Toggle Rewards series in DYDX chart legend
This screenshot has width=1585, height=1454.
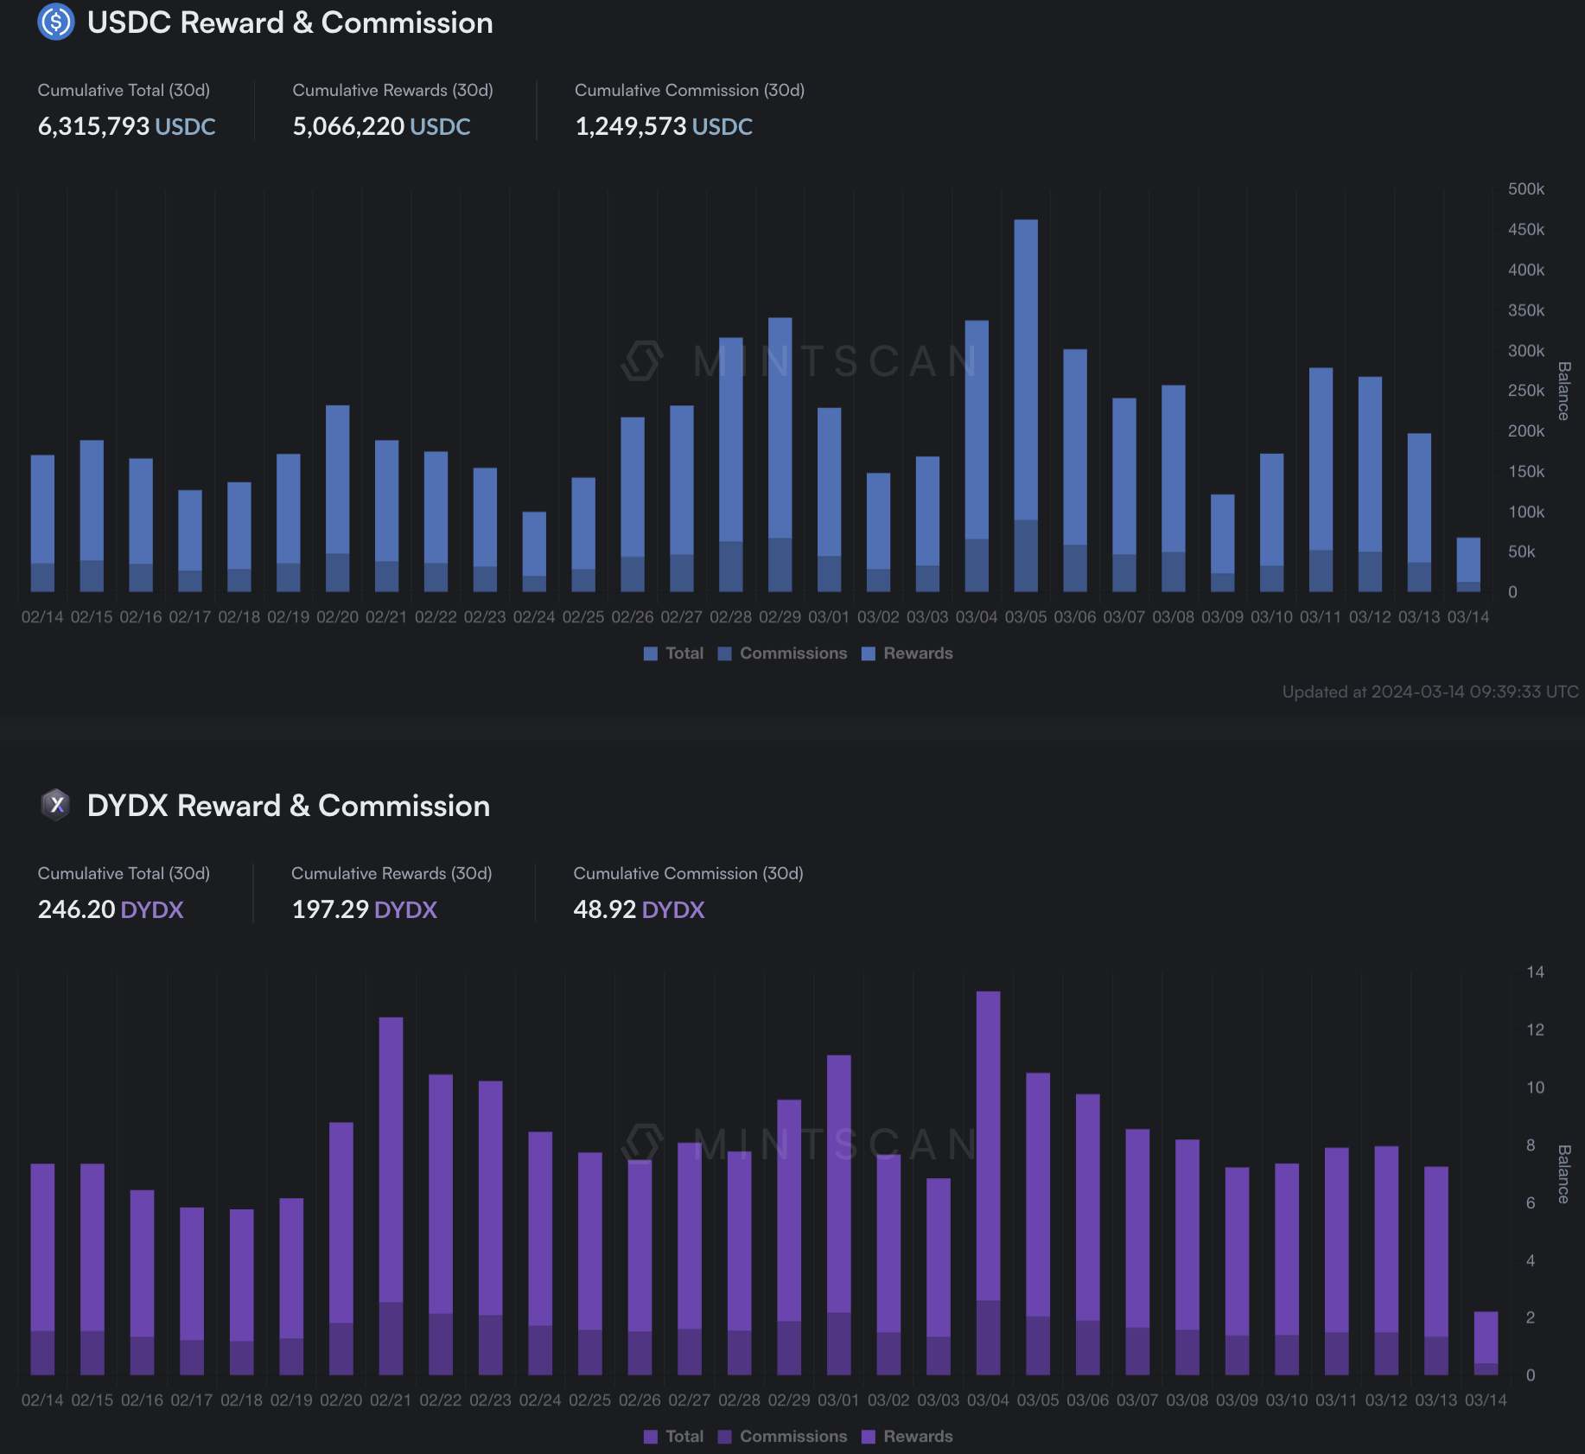point(907,1437)
